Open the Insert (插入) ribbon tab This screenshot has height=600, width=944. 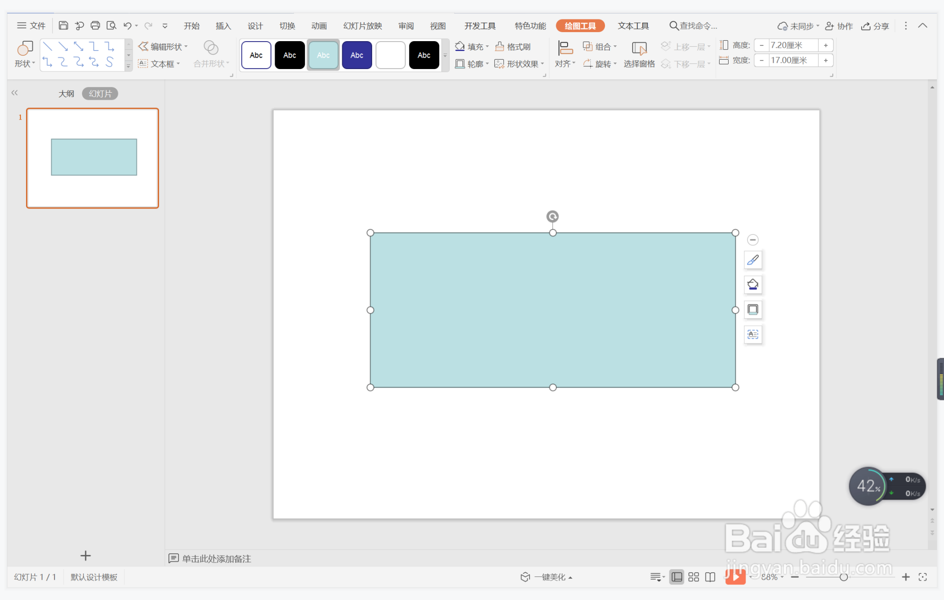click(x=223, y=26)
